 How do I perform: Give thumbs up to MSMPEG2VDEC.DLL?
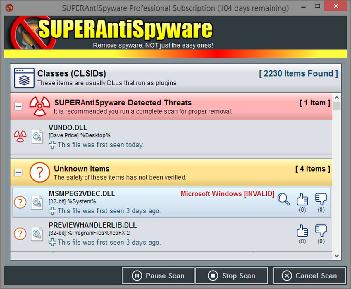302,199
